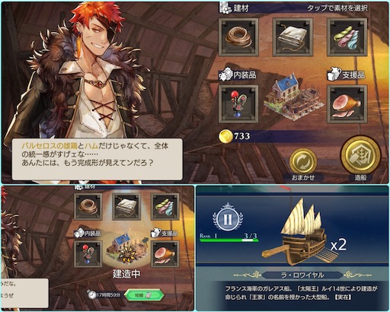Click the round おまかせ auto-select button
The image size is (390, 312).
pyautogui.click(x=303, y=161)
